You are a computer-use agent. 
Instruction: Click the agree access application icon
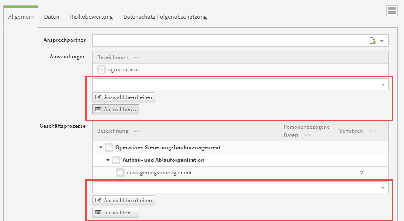(x=102, y=70)
